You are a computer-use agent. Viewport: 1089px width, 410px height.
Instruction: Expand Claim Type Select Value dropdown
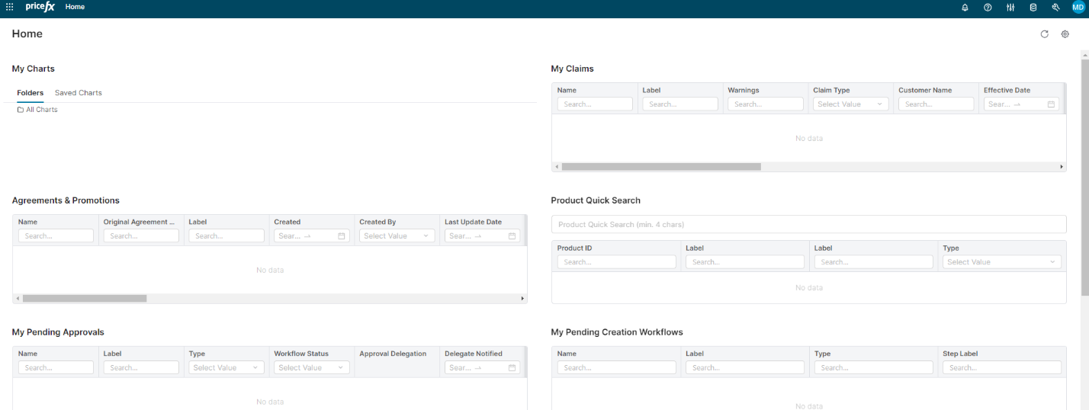tap(850, 104)
